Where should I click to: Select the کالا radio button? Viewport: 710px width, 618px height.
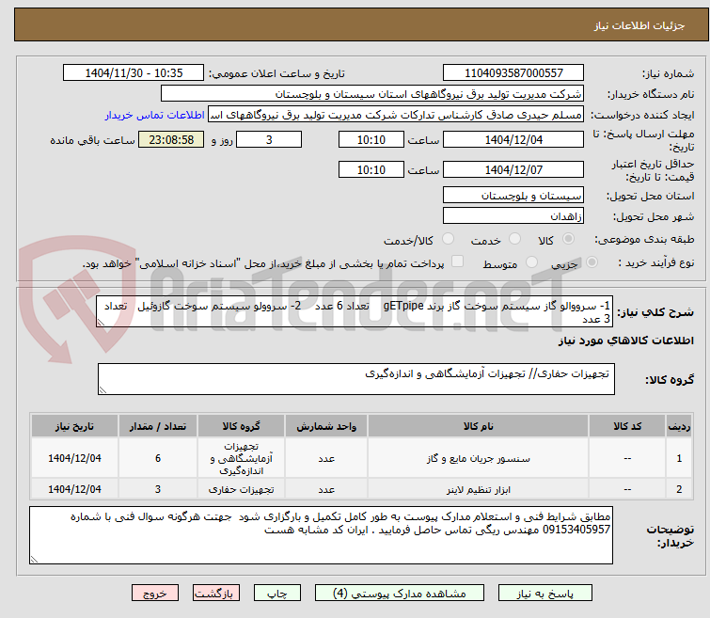click(568, 239)
